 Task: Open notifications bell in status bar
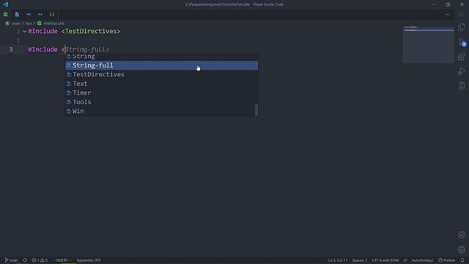pos(462,260)
